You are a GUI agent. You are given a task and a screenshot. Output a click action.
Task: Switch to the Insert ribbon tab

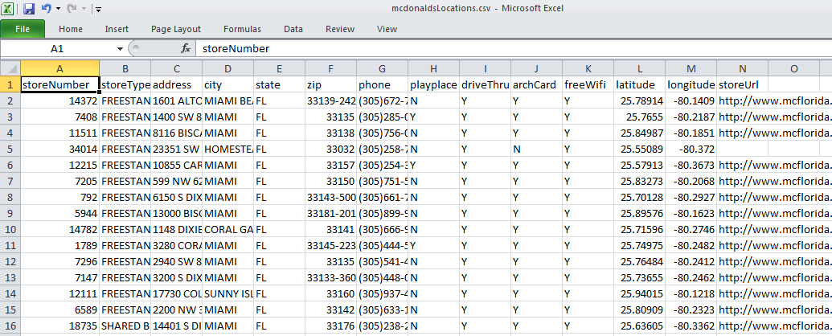coord(117,29)
